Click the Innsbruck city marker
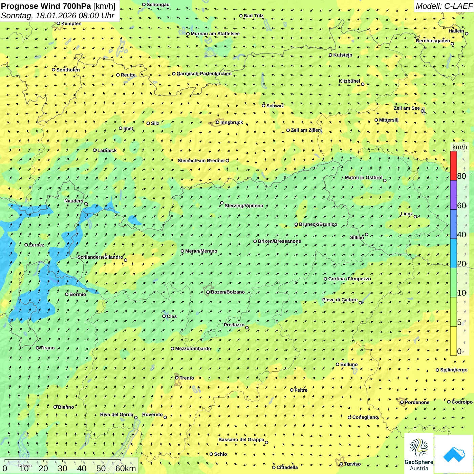 tap(218, 122)
